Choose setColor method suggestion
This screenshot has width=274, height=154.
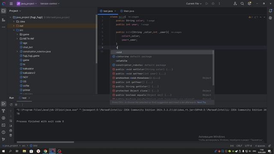pyautogui.click(x=161, y=69)
